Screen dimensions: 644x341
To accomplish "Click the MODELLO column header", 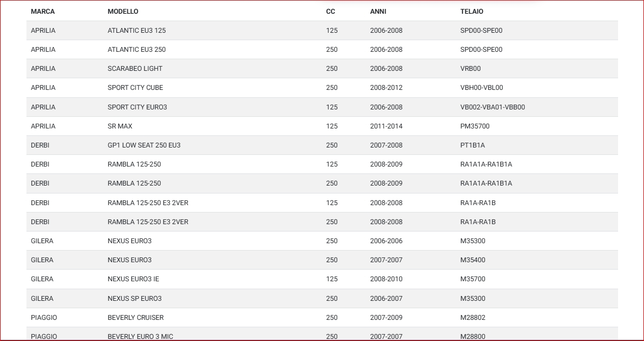I will pos(123,12).
